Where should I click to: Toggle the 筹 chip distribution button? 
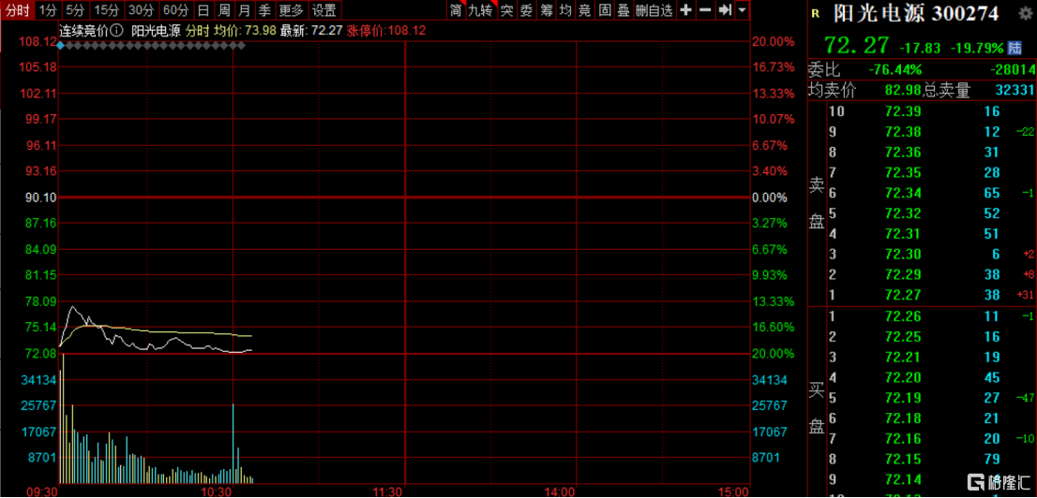click(547, 10)
